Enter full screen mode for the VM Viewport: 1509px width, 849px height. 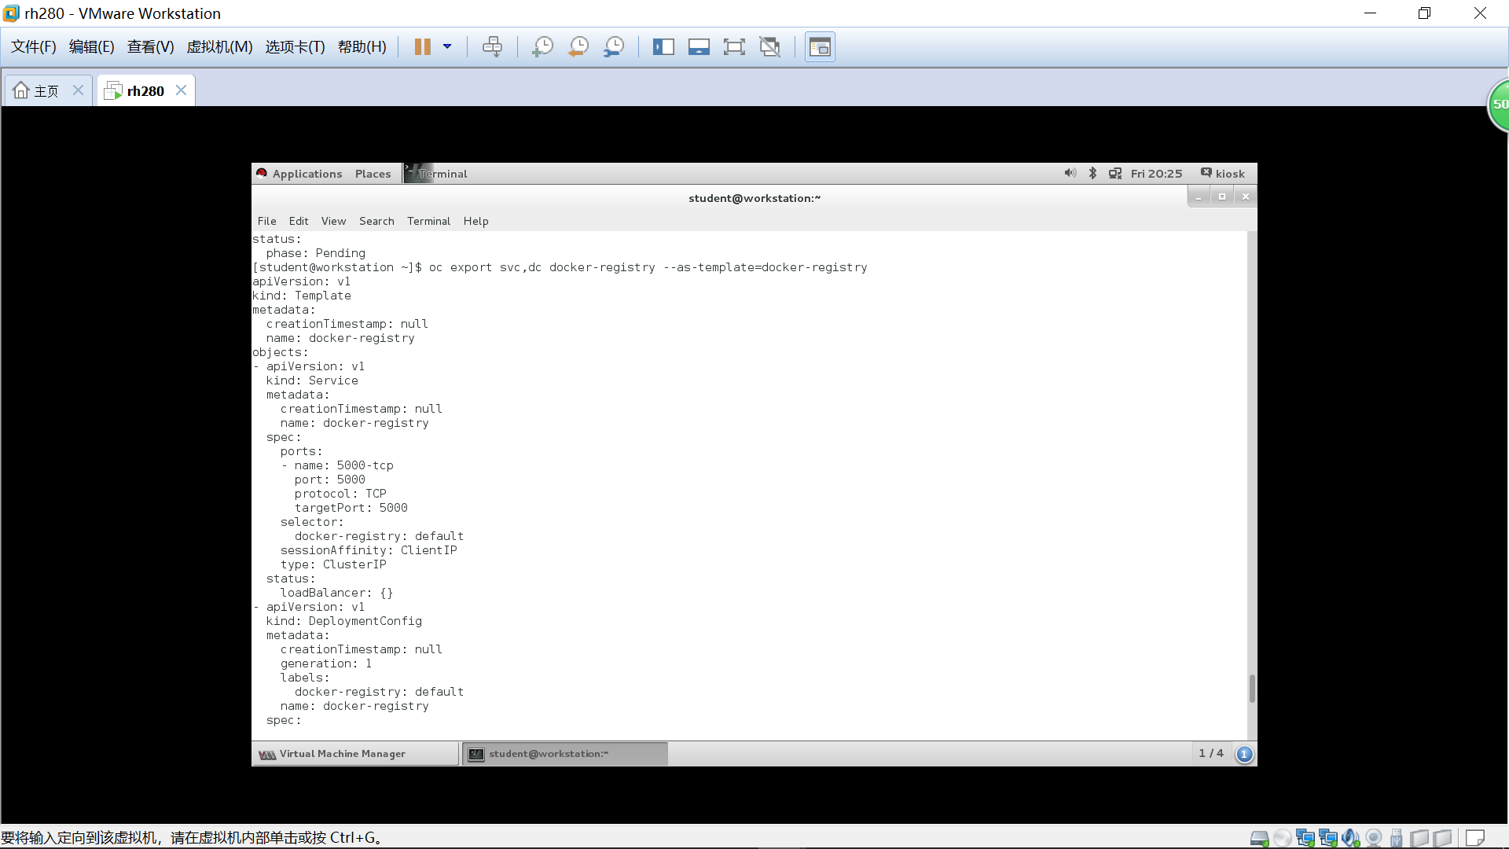734,46
